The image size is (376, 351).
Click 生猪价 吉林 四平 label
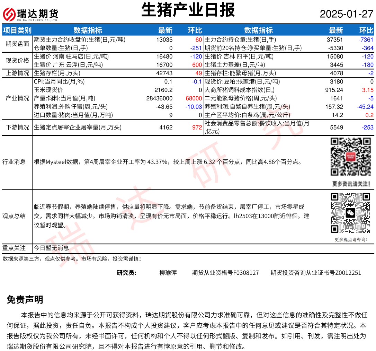point(239,56)
